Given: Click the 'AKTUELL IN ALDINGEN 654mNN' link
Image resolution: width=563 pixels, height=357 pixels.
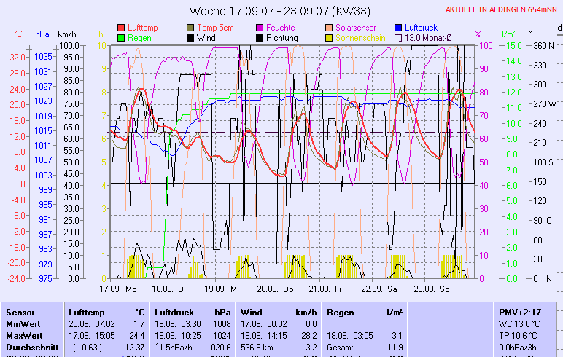Looking at the screenshot, I should tap(502, 9).
